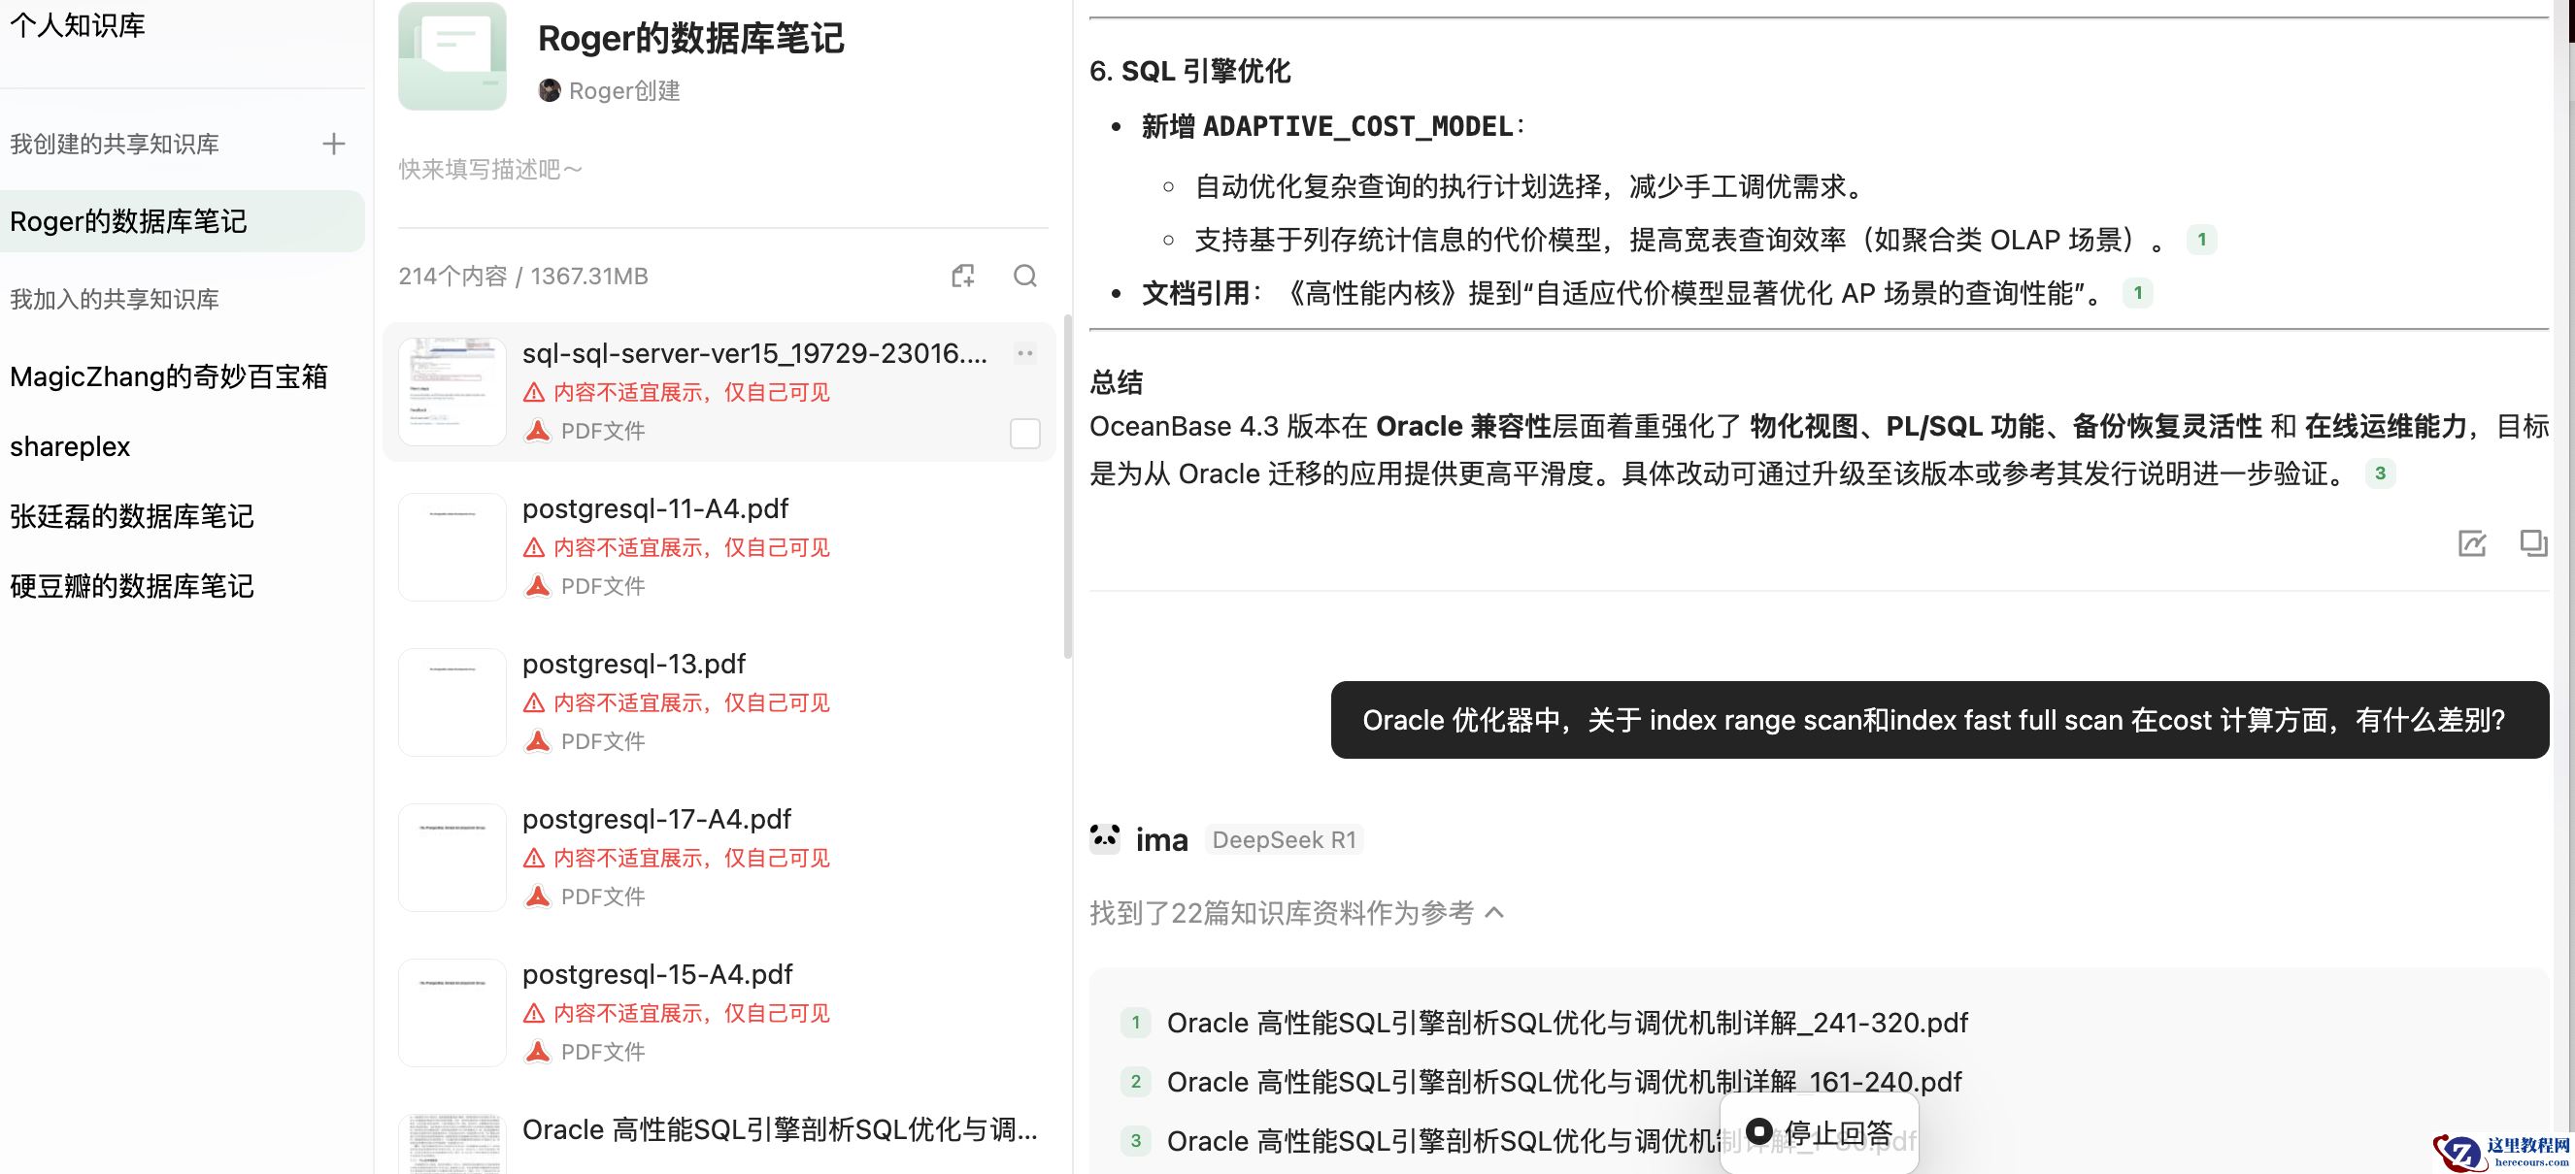Image resolution: width=2575 pixels, height=1174 pixels.
Task: Select 张廷磊的数据库笔记 in the sidebar
Action: tap(132, 516)
